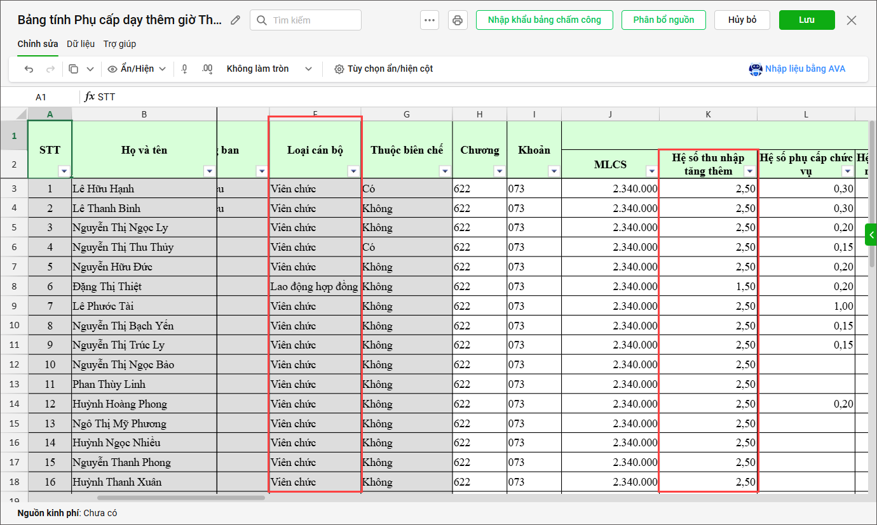Viewport: 877px width, 525px height.
Task: Switch to the Dữ liệu tab
Action: point(81,44)
